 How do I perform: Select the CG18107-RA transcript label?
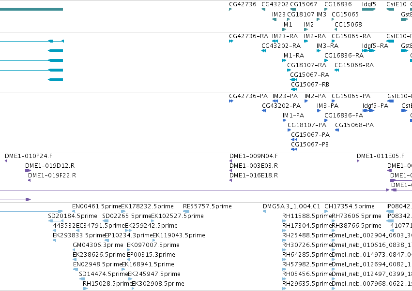point(306,65)
